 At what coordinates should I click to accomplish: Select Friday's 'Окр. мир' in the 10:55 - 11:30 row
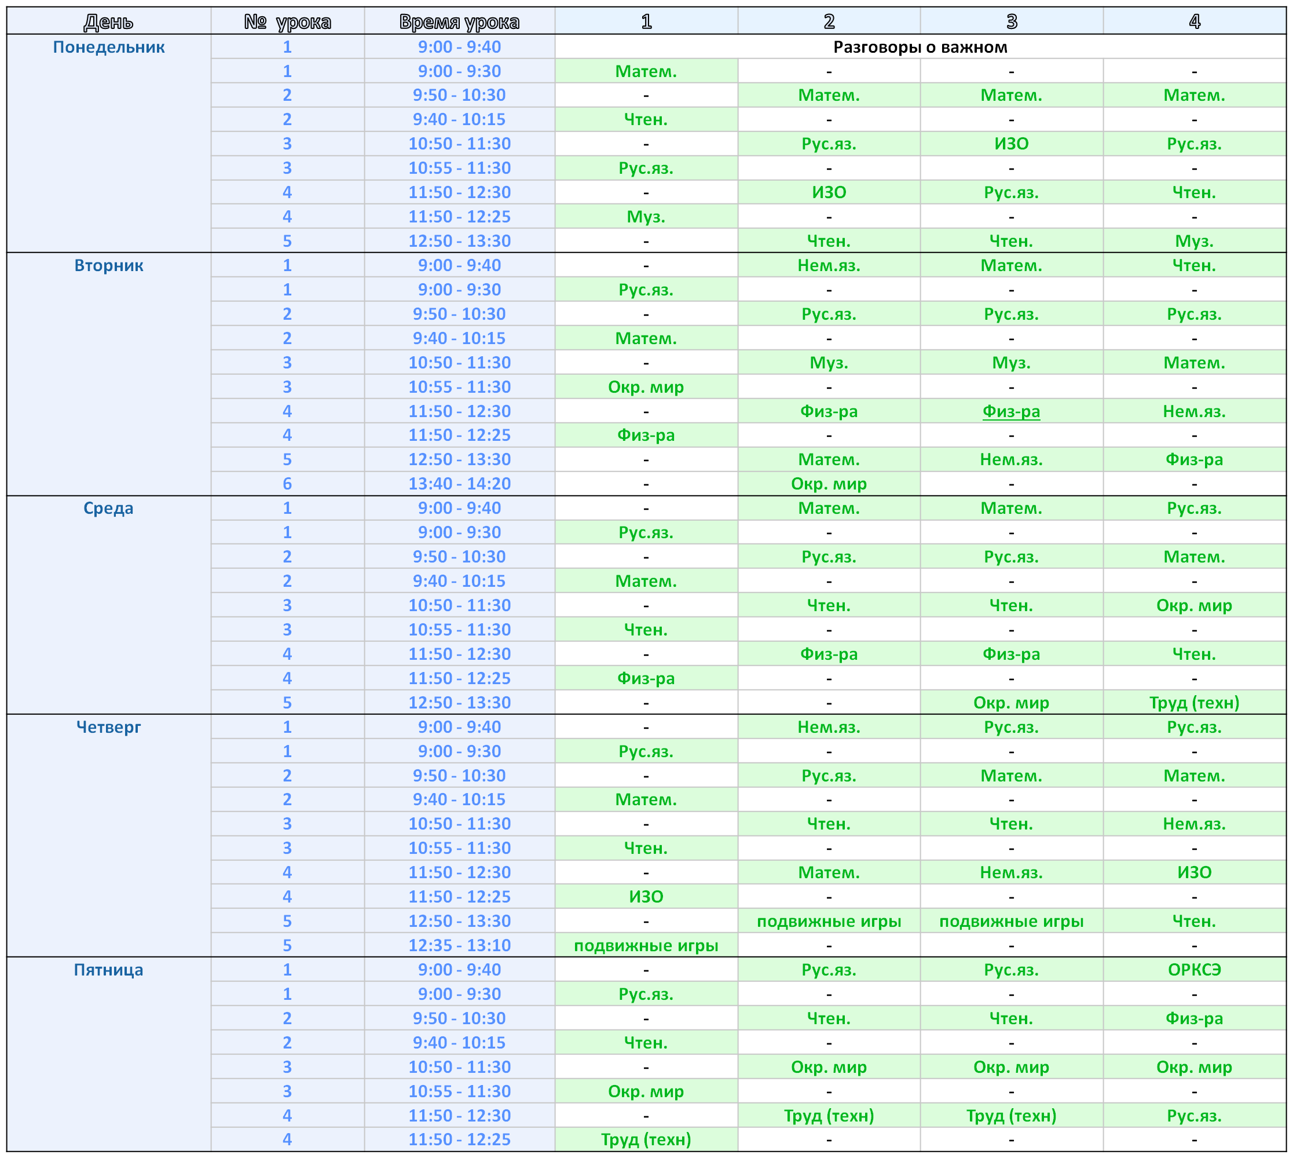[x=646, y=1091]
